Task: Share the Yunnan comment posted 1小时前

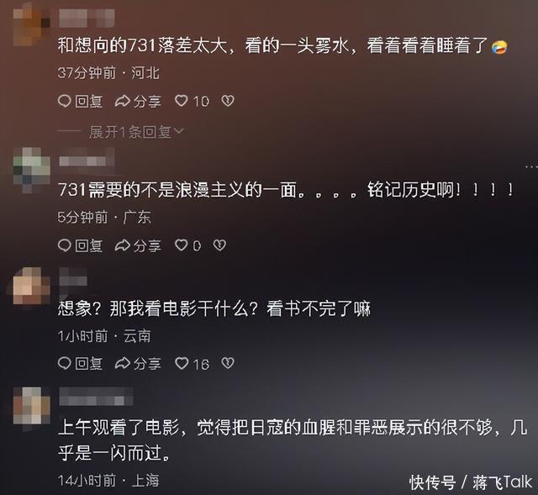Action: (x=122, y=363)
